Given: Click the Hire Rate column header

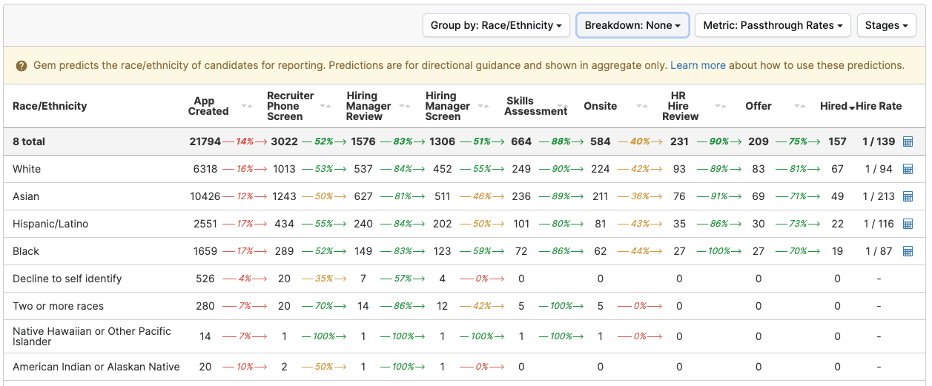Looking at the screenshot, I should (x=879, y=106).
